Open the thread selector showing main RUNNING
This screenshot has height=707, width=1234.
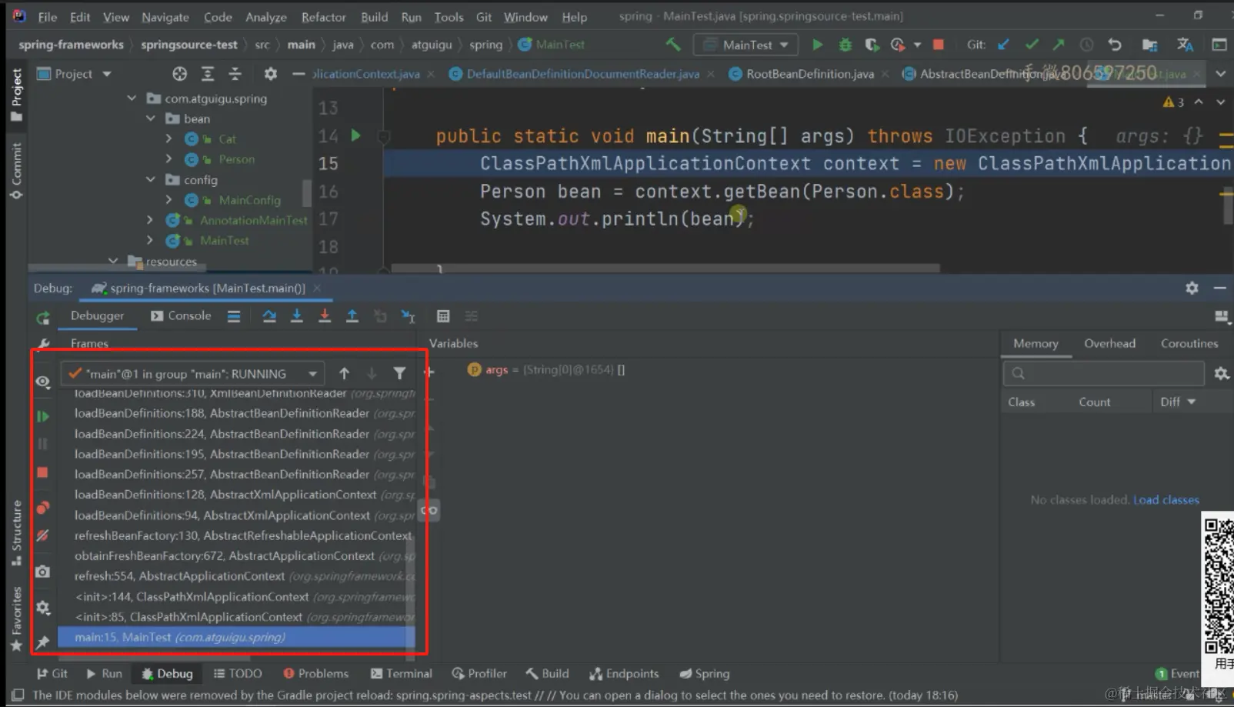192,374
